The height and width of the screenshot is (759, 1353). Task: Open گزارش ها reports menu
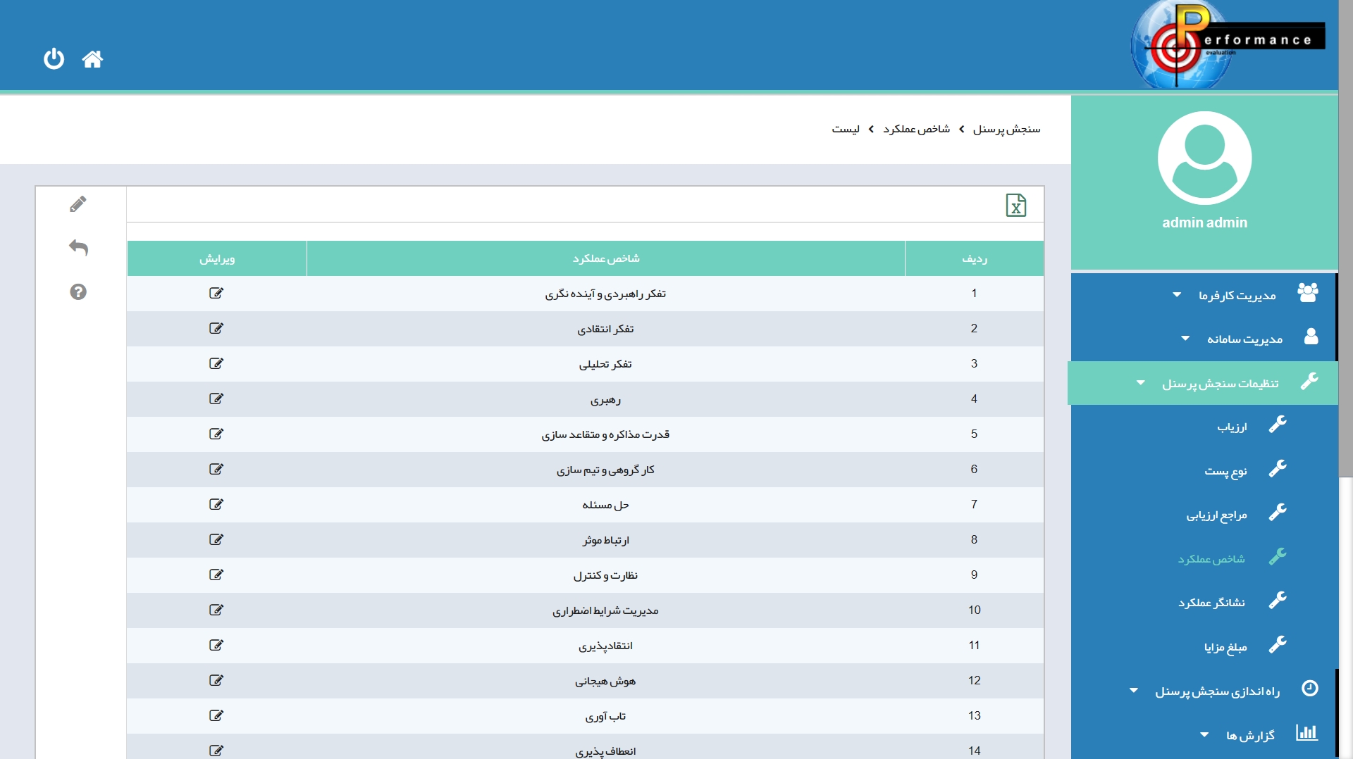[x=1249, y=735]
